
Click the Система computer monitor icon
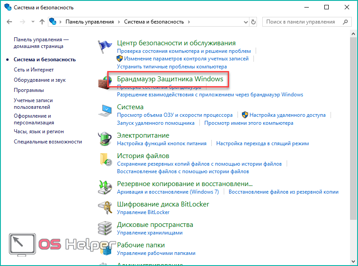tap(105, 111)
